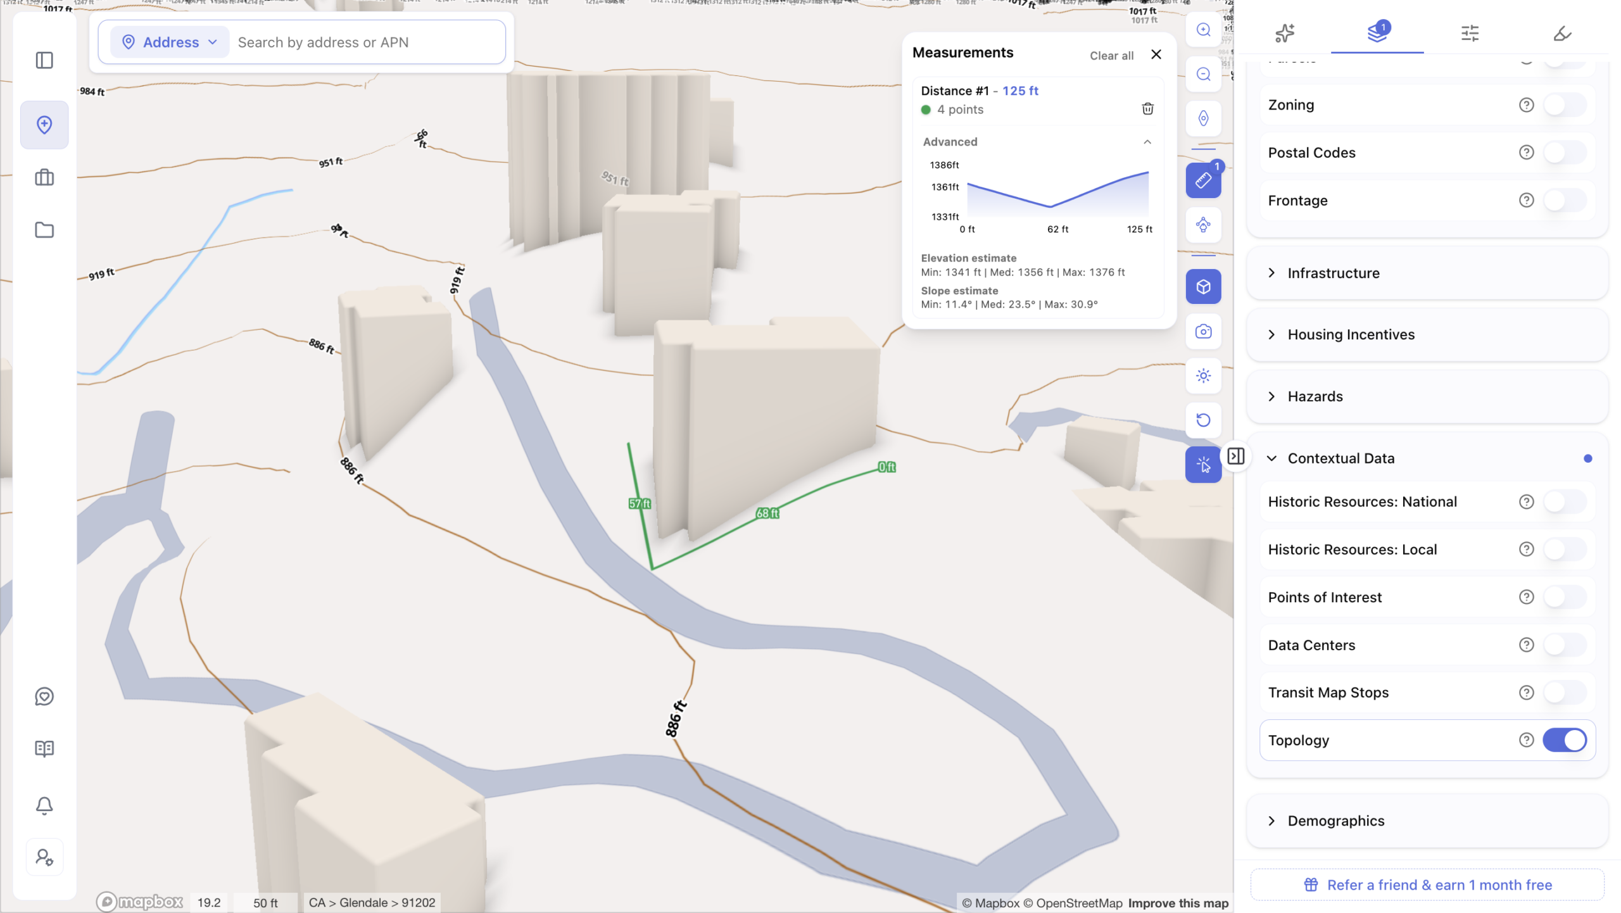Open Postal Codes help question icon
Screen dimensions: 1621x913
coord(1526,152)
